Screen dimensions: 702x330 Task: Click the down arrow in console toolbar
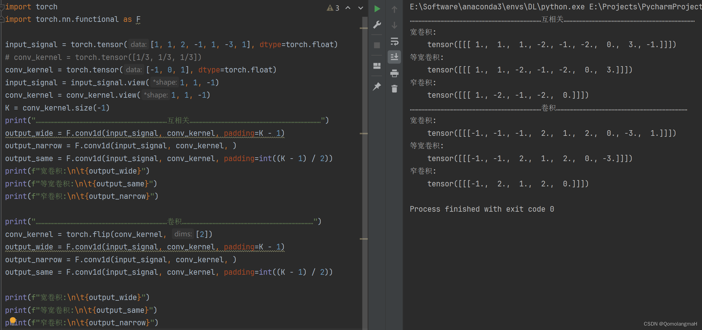[x=394, y=25]
